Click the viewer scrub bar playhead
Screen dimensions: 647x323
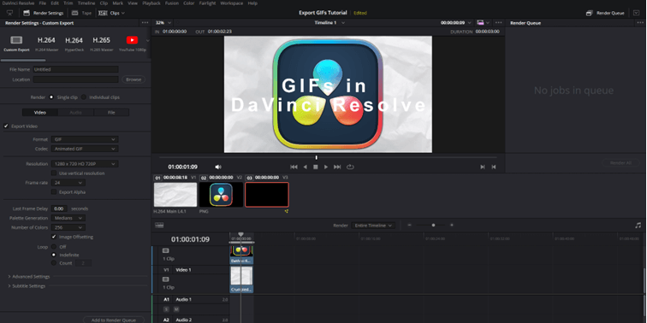coord(316,157)
